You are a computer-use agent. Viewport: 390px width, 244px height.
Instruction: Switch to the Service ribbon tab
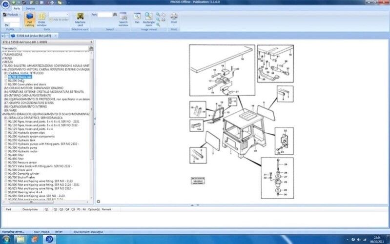(x=30, y=8)
